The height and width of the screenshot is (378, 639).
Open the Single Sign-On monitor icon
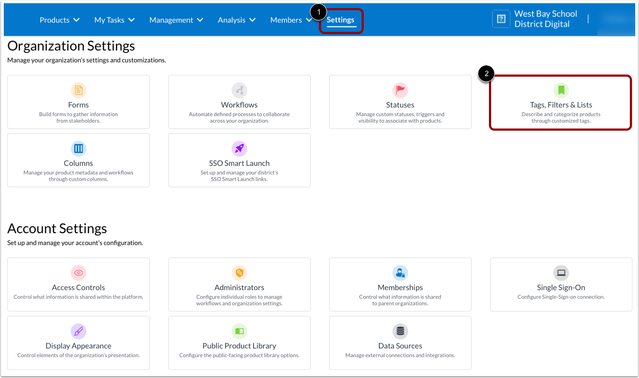point(561,273)
